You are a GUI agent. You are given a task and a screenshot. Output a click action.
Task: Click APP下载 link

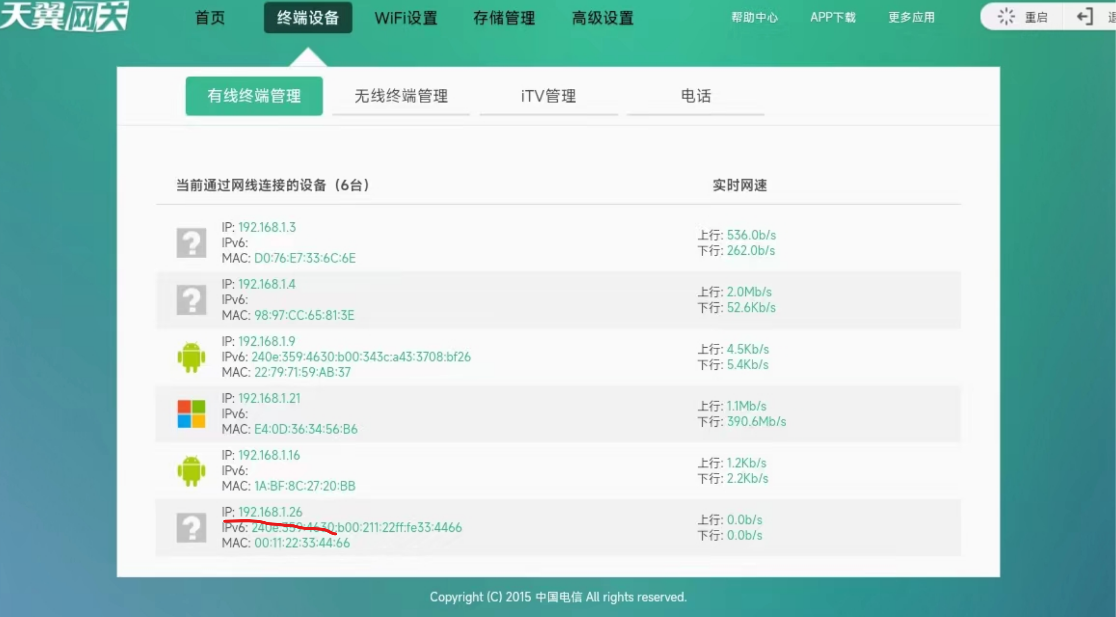pos(833,17)
